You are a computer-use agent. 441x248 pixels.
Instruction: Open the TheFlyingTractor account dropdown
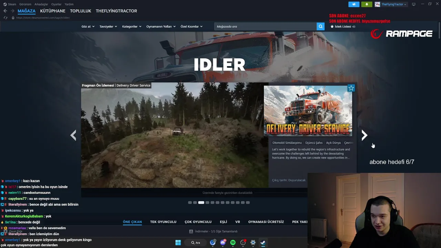tap(394, 4)
